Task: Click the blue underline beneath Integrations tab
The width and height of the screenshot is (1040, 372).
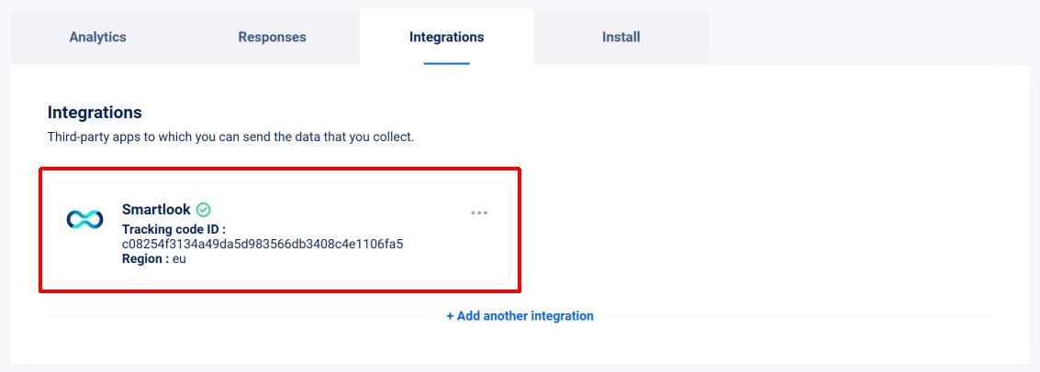Action: click(446, 63)
